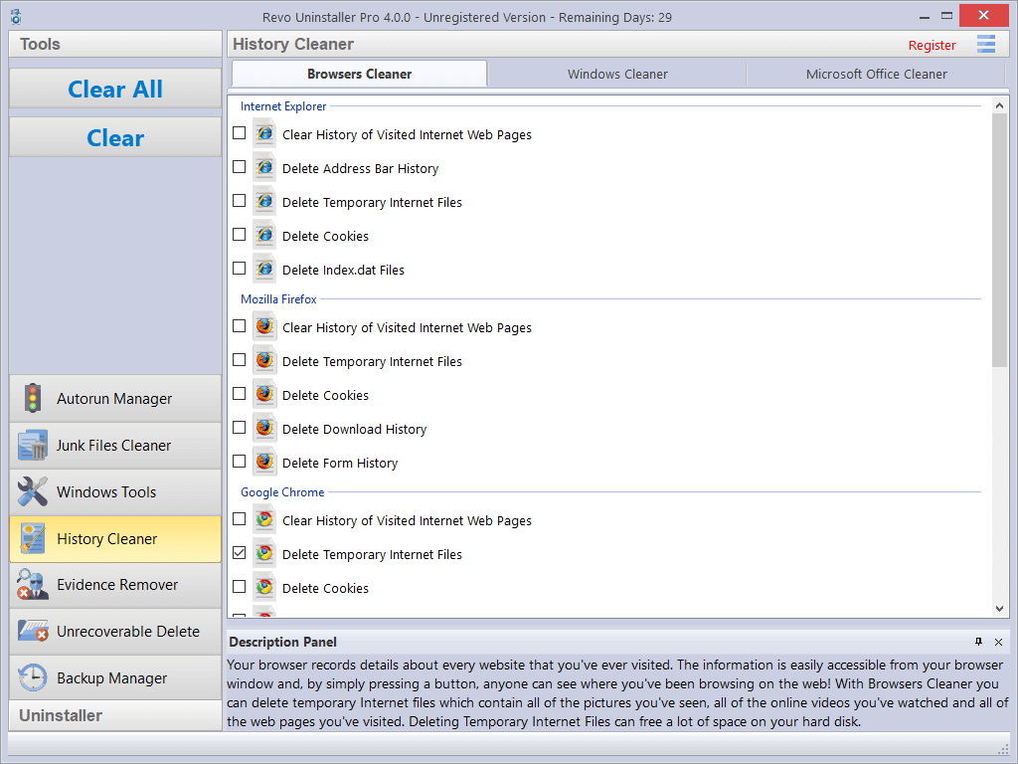Click the Unrecoverable Delete folder icon

(33, 631)
